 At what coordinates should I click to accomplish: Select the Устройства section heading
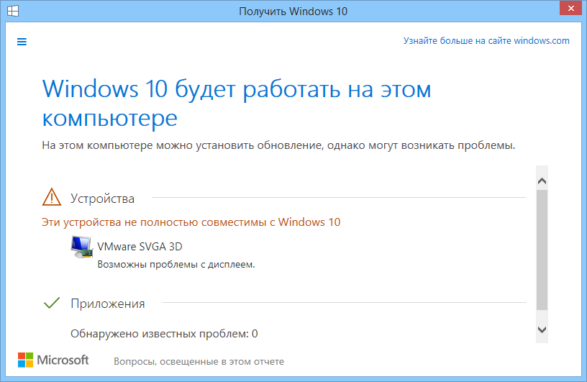click(x=103, y=199)
